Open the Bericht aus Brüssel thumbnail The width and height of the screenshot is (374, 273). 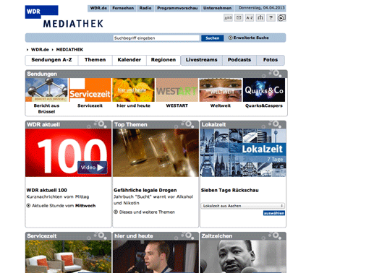coord(46,90)
